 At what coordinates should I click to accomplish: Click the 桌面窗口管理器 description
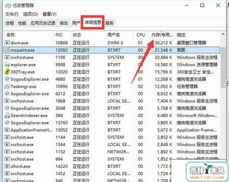pos(191,43)
